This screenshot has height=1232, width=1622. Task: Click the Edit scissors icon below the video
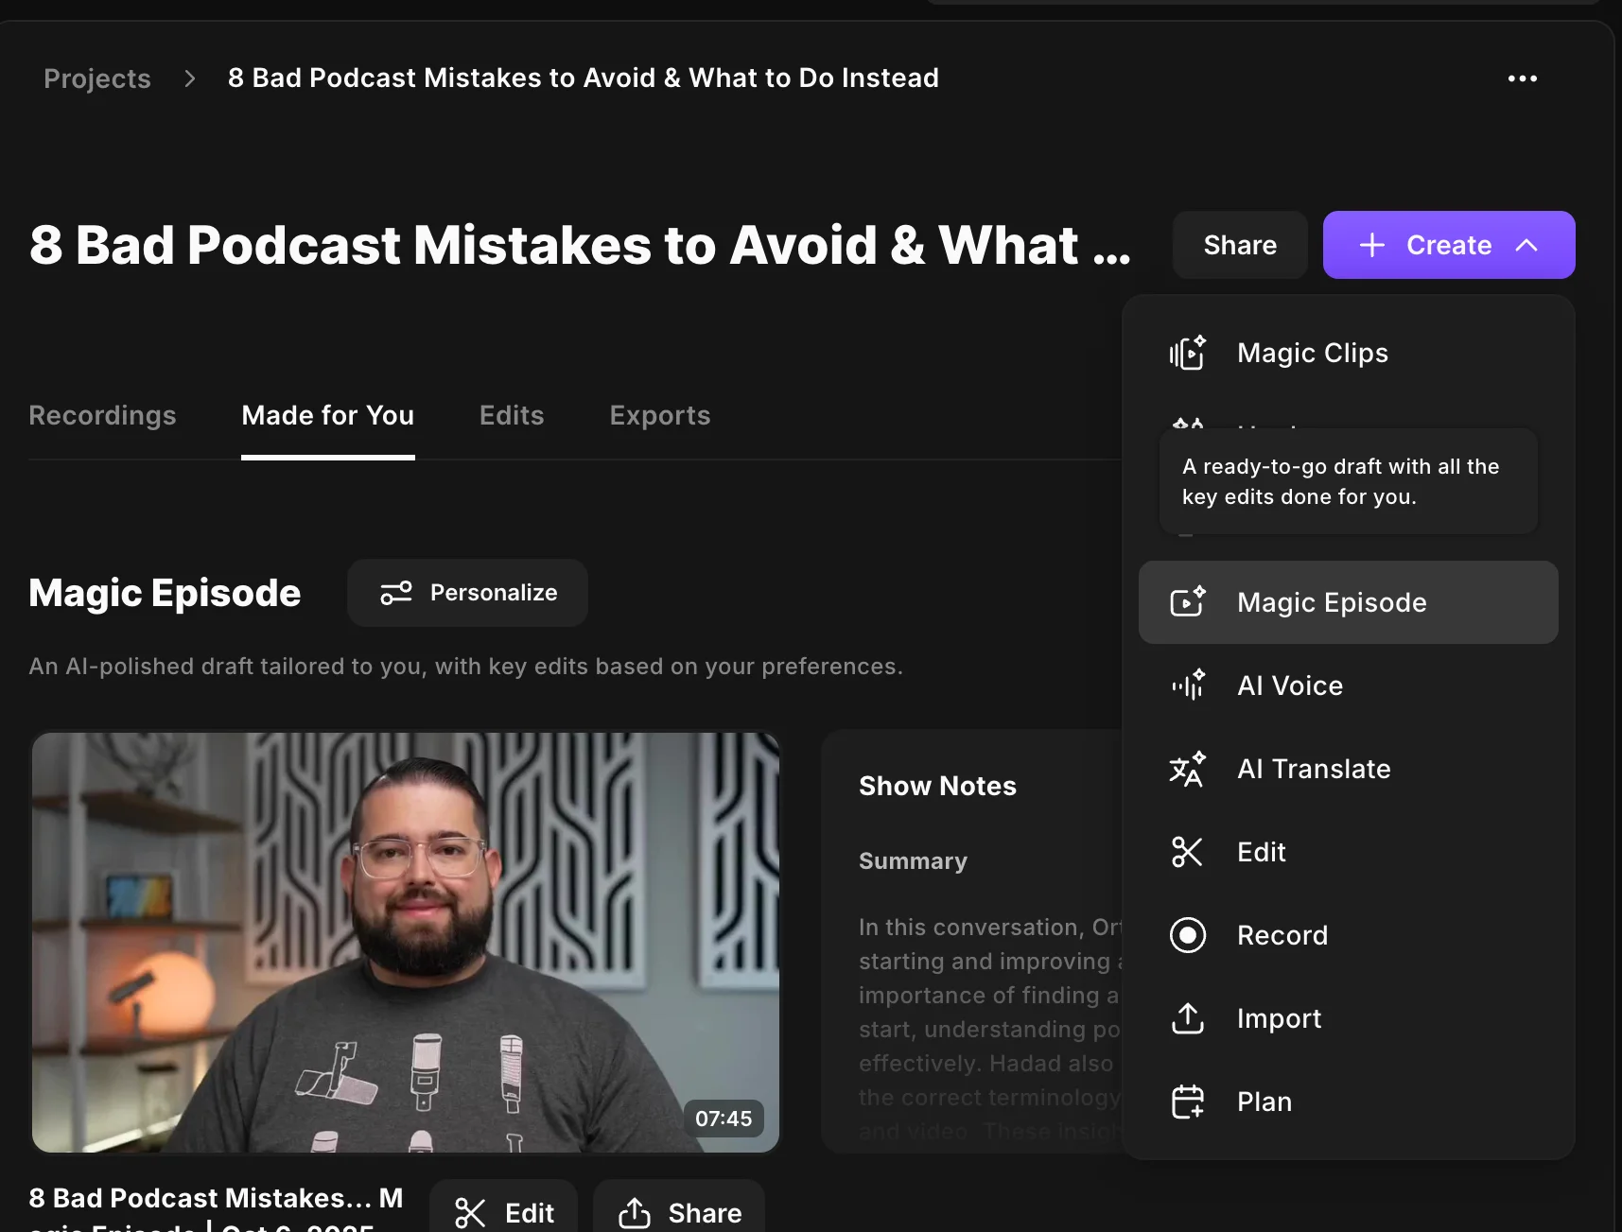click(470, 1213)
